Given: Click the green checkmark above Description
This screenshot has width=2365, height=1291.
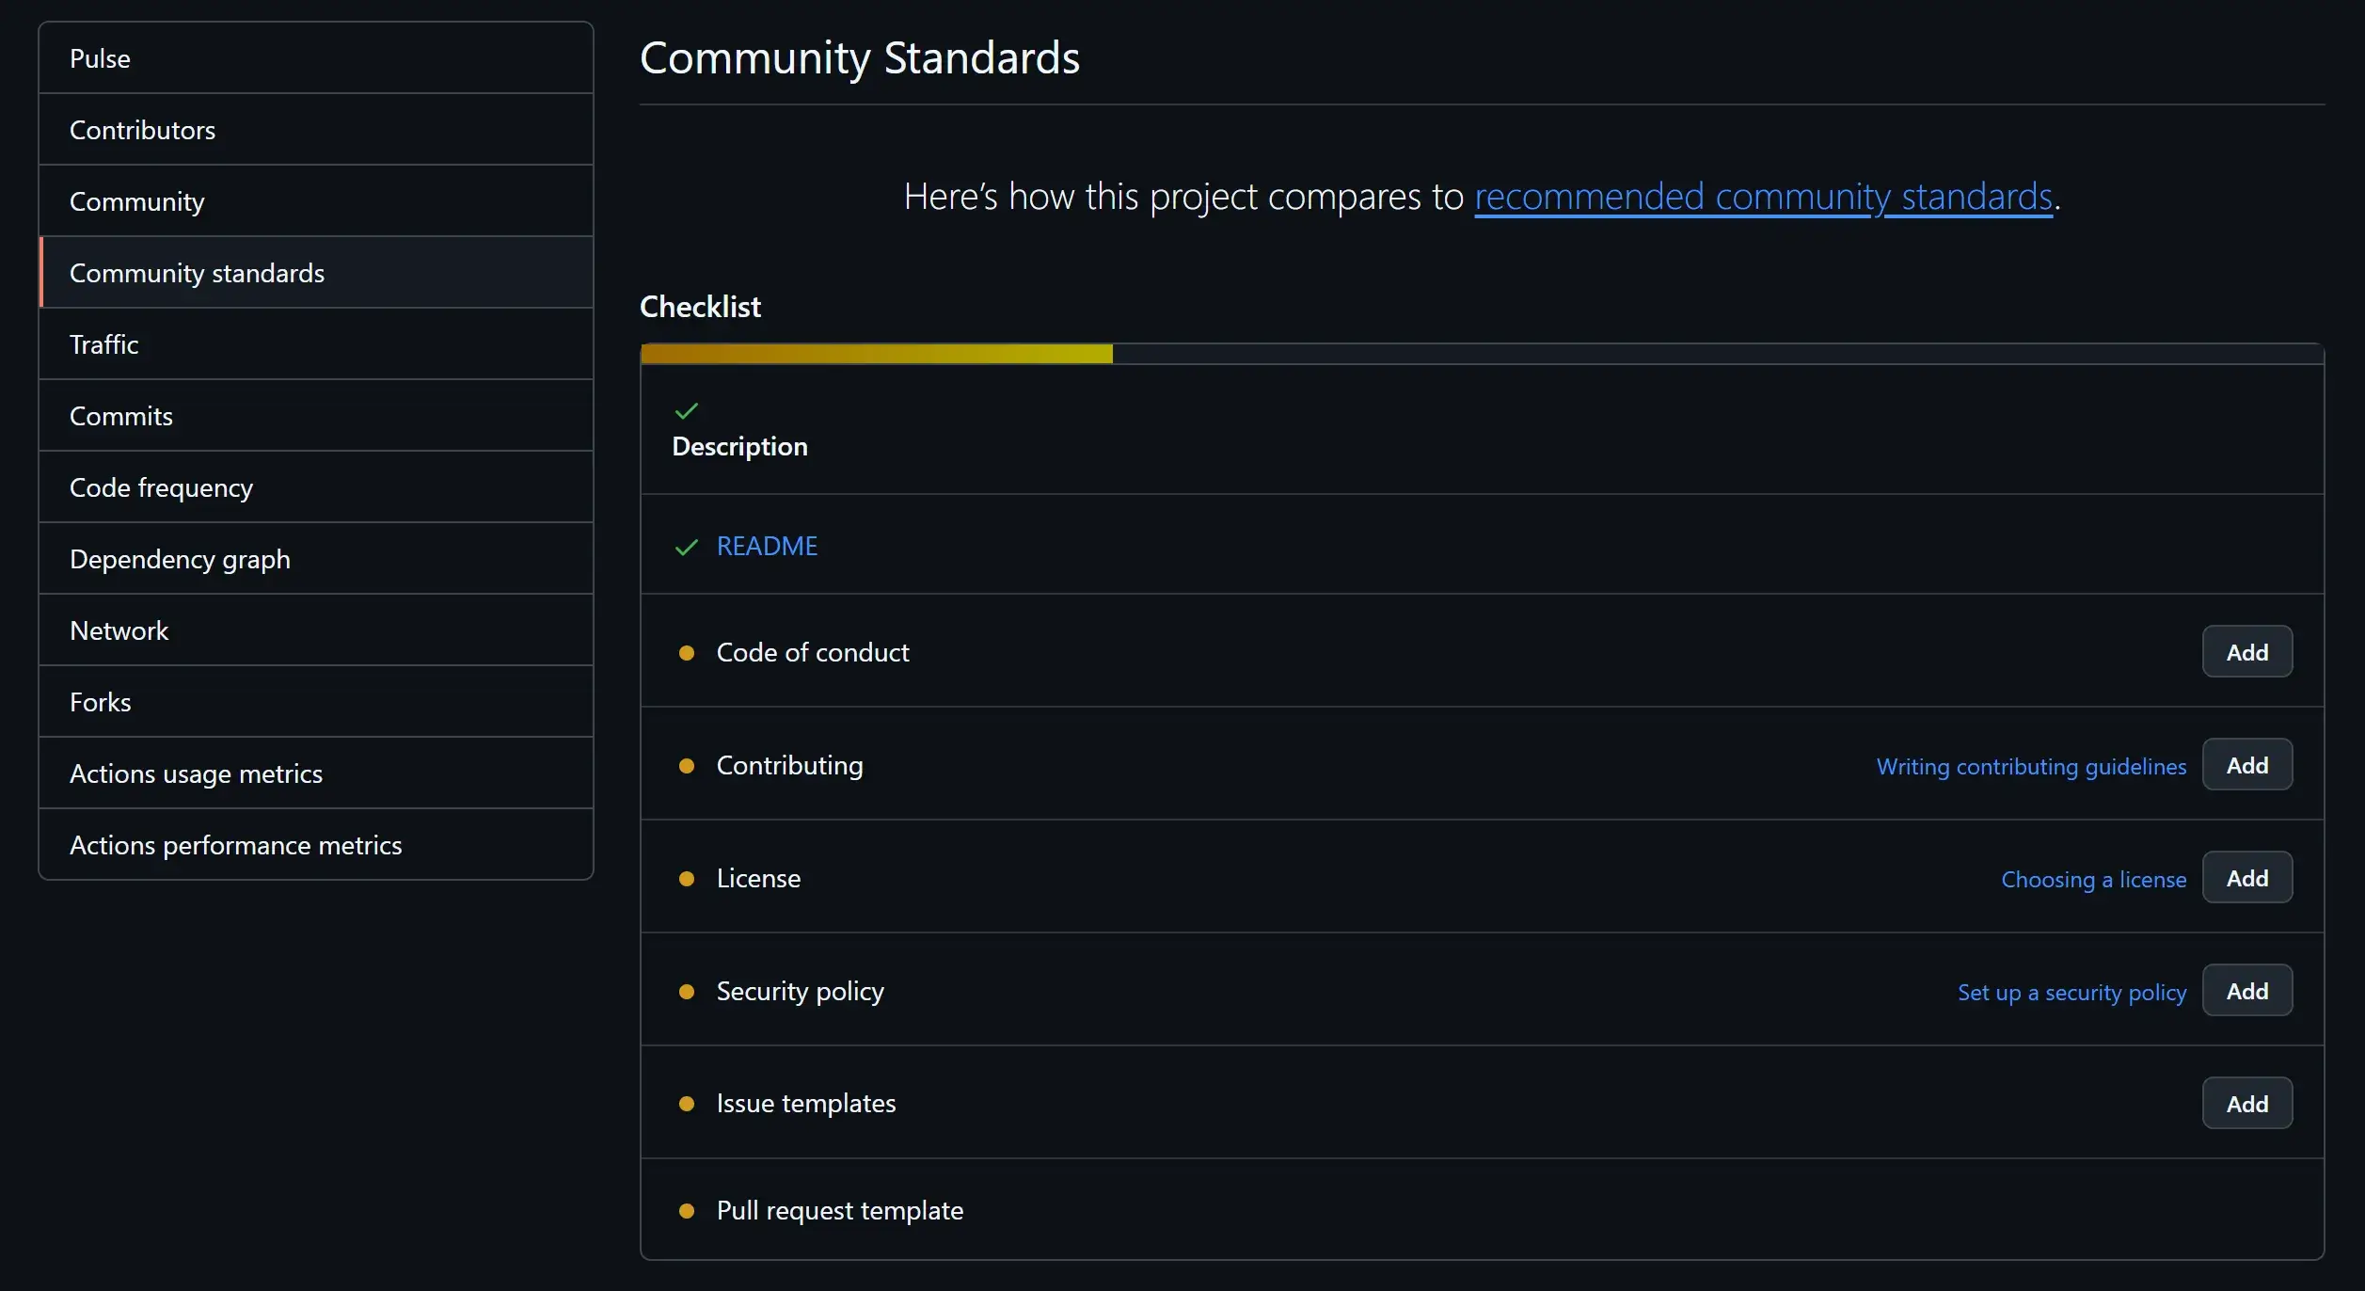Looking at the screenshot, I should (687, 411).
